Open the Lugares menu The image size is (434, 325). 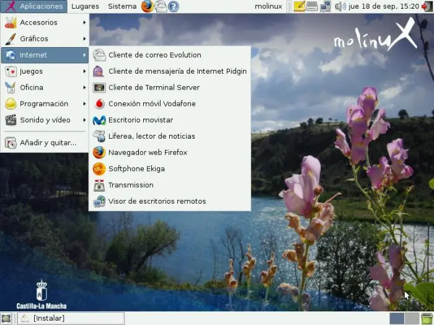(x=85, y=6)
